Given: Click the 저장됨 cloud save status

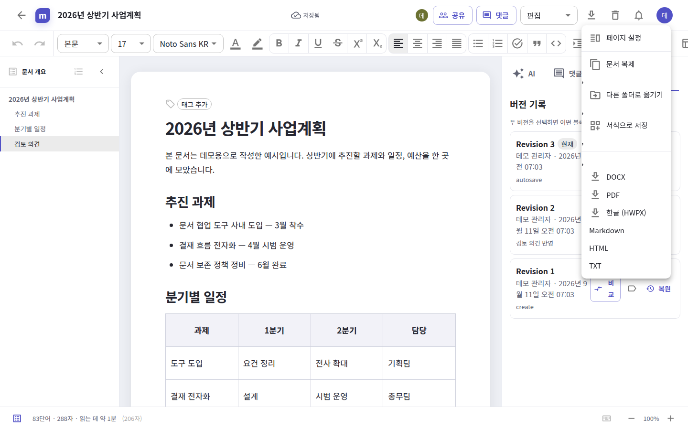Looking at the screenshot, I should click(x=305, y=15).
